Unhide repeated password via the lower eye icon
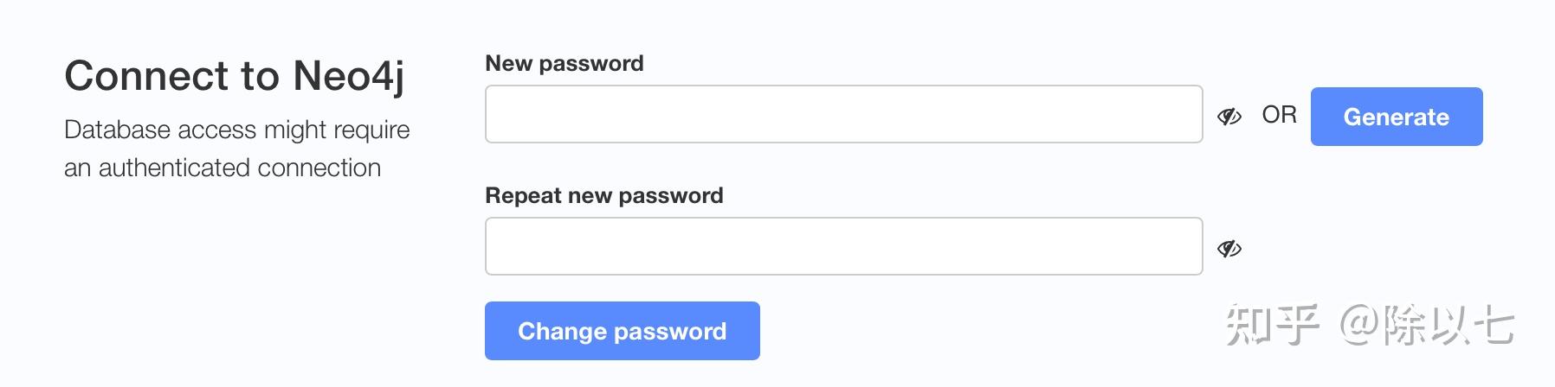 point(1229,249)
